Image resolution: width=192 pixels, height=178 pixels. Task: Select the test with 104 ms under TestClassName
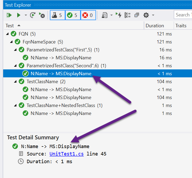(98, 97)
